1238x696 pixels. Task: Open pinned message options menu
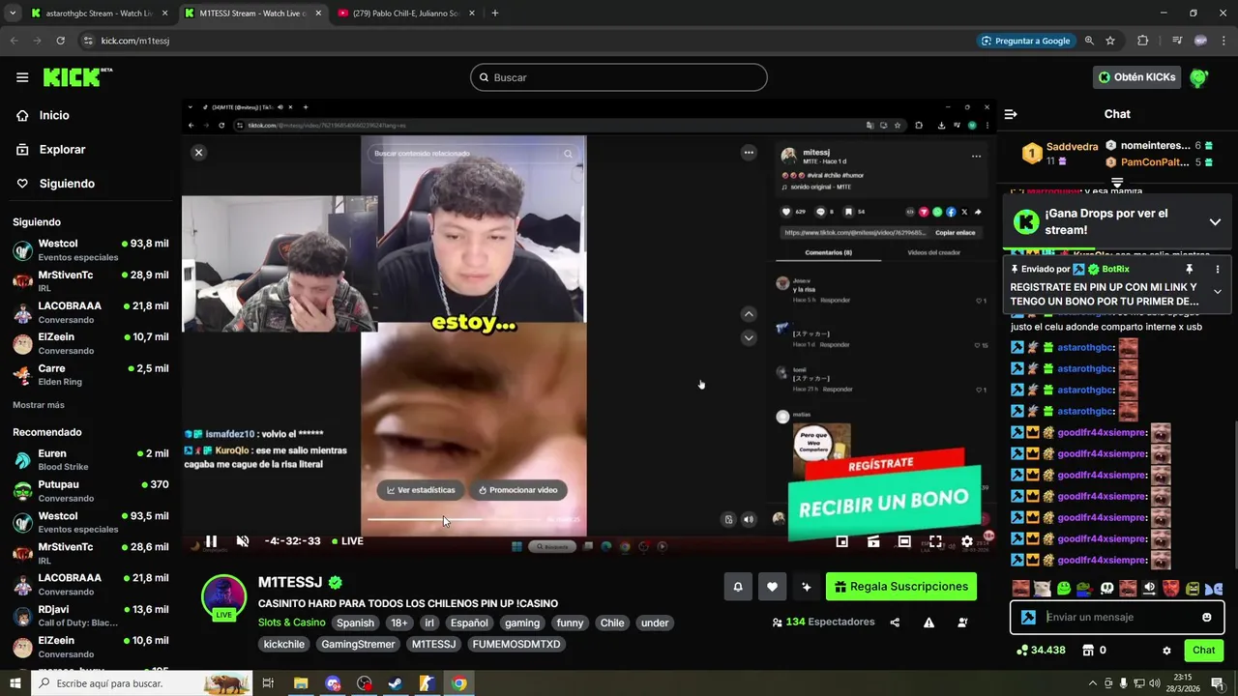tap(1217, 269)
